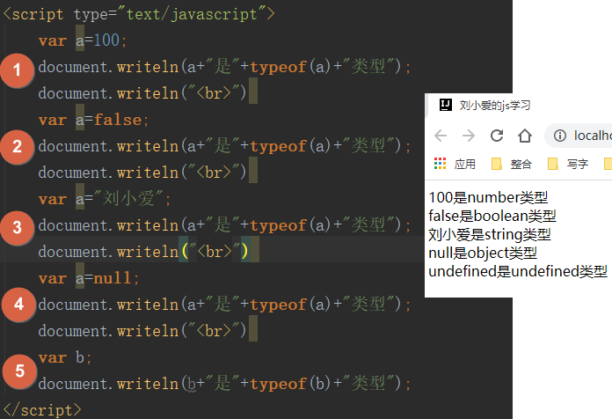Click the highlighted writeln("<br>") current line
The width and height of the screenshot is (612, 419).
point(143,252)
